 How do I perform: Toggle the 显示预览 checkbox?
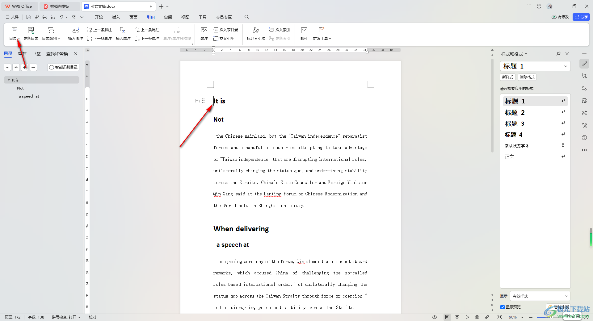click(503, 307)
